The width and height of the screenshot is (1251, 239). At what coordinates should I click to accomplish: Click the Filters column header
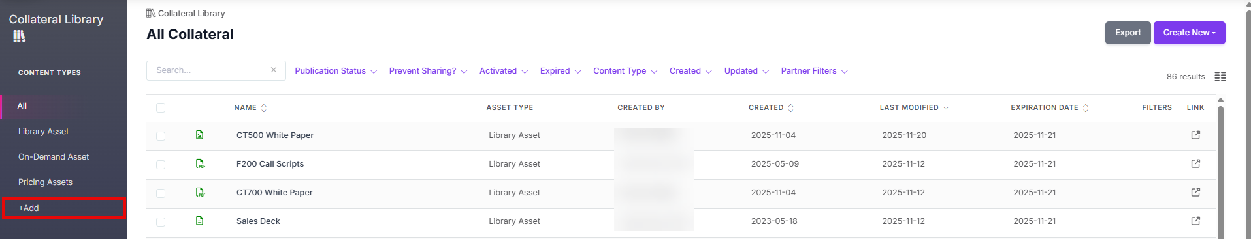point(1157,108)
